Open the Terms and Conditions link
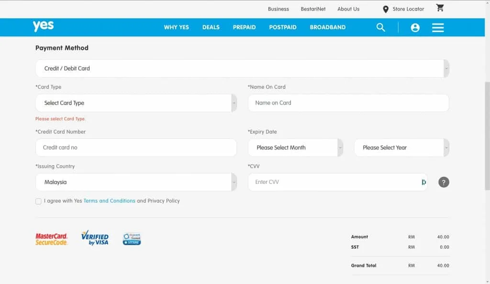Image resolution: width=490 pixels, height=284 pixels. click(109, 201)
